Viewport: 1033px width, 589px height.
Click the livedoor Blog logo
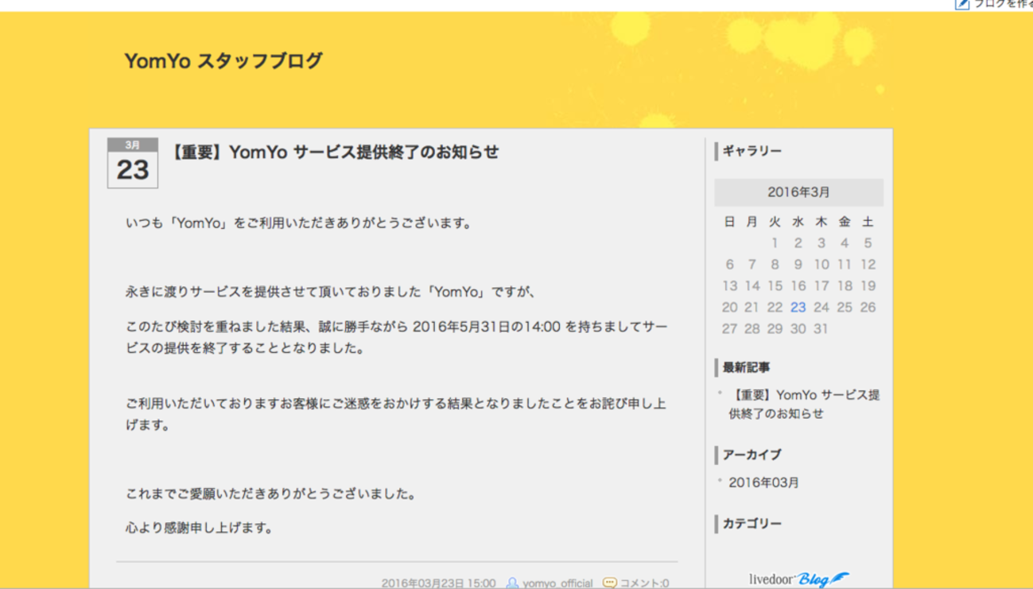click(x=798, y=579)
